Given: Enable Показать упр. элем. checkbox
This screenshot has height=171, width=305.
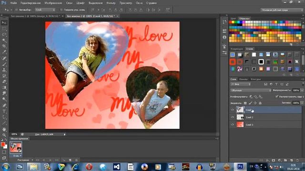Looking at the screenshot, I should pos(61,9).
